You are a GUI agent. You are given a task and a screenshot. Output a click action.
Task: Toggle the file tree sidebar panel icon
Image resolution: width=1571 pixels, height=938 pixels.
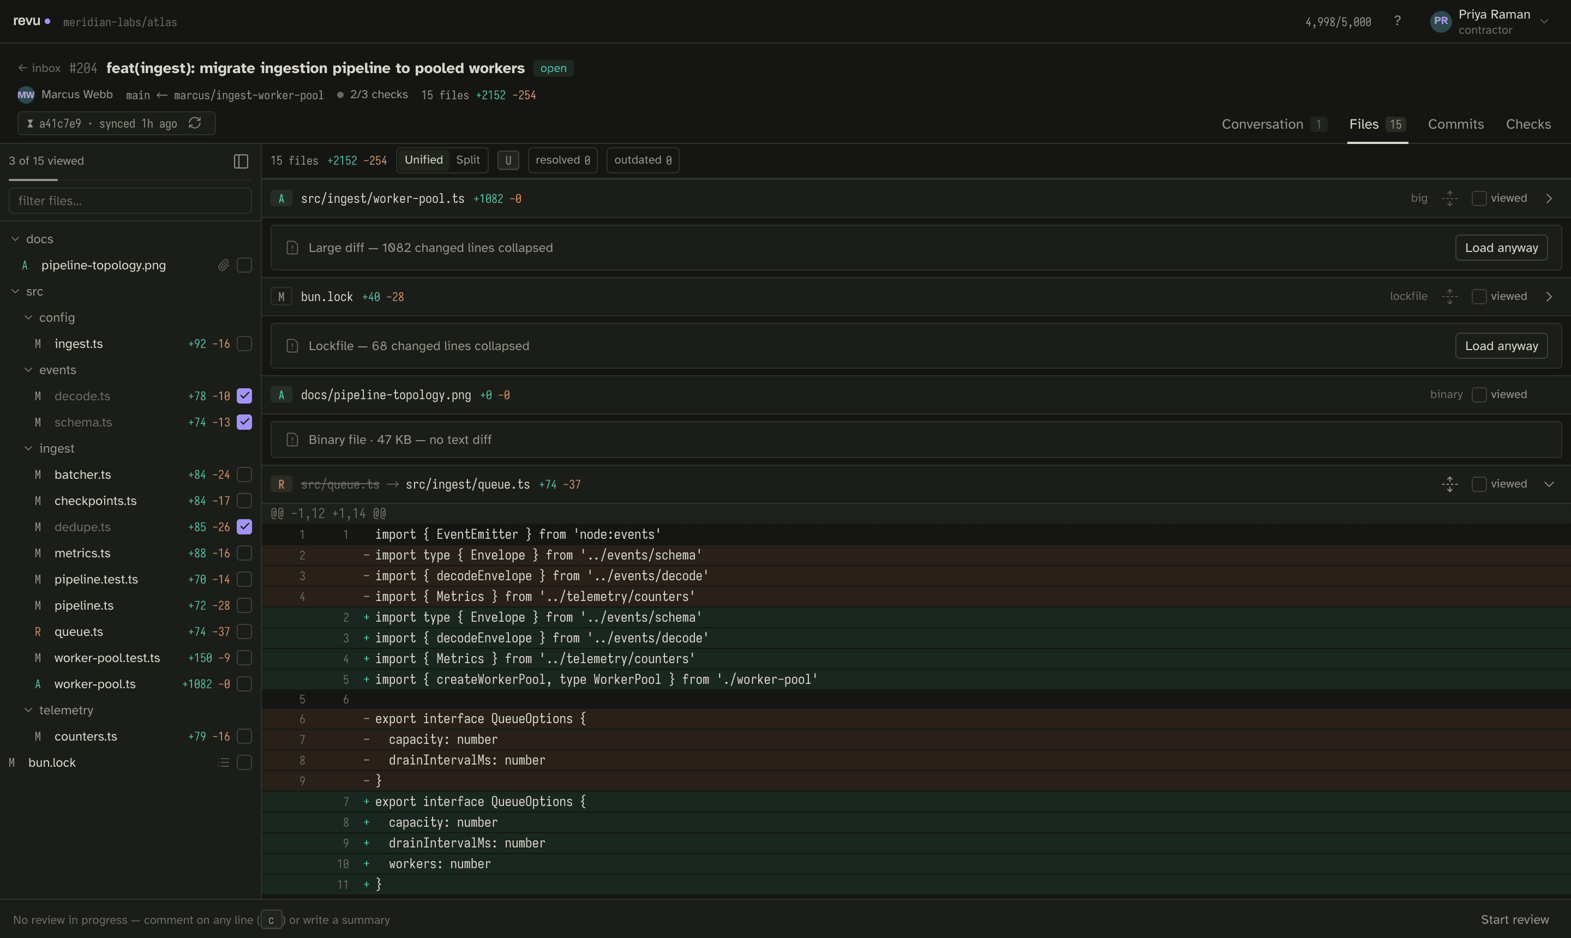click(241, 161)
